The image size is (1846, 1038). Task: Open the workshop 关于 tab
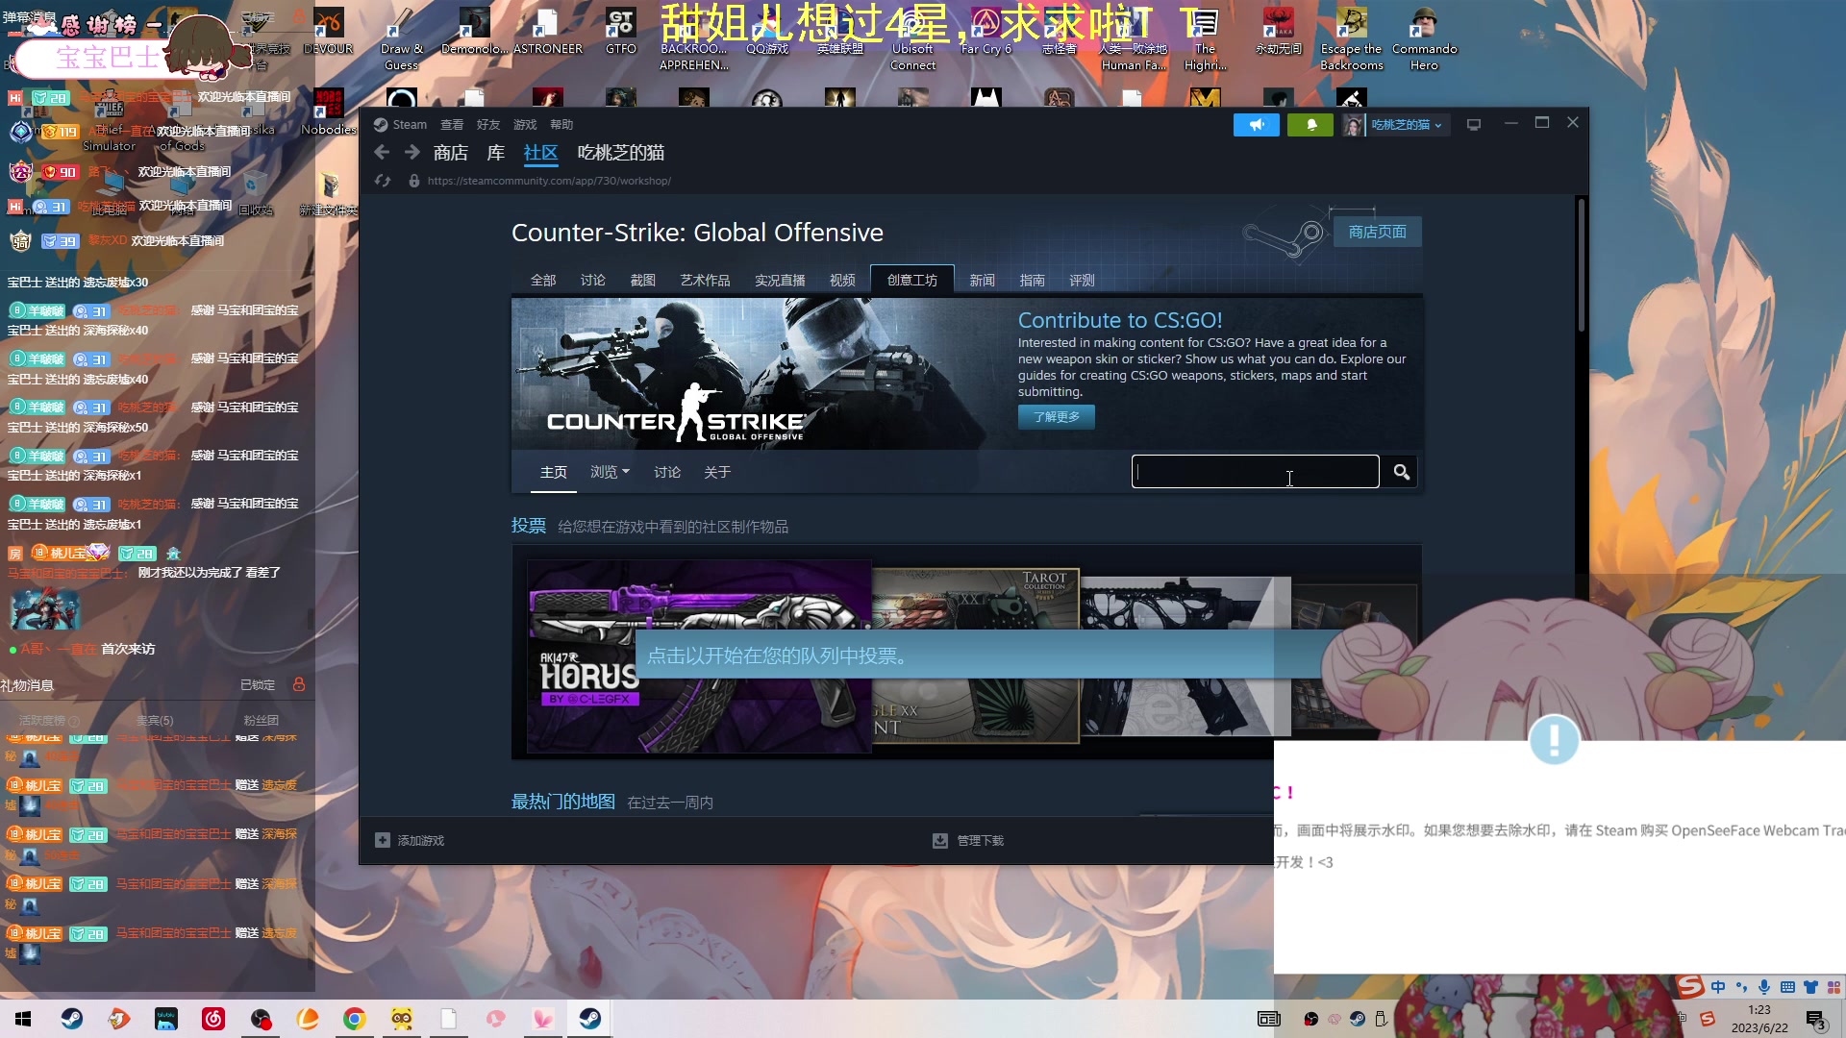[x=717, y=472]
